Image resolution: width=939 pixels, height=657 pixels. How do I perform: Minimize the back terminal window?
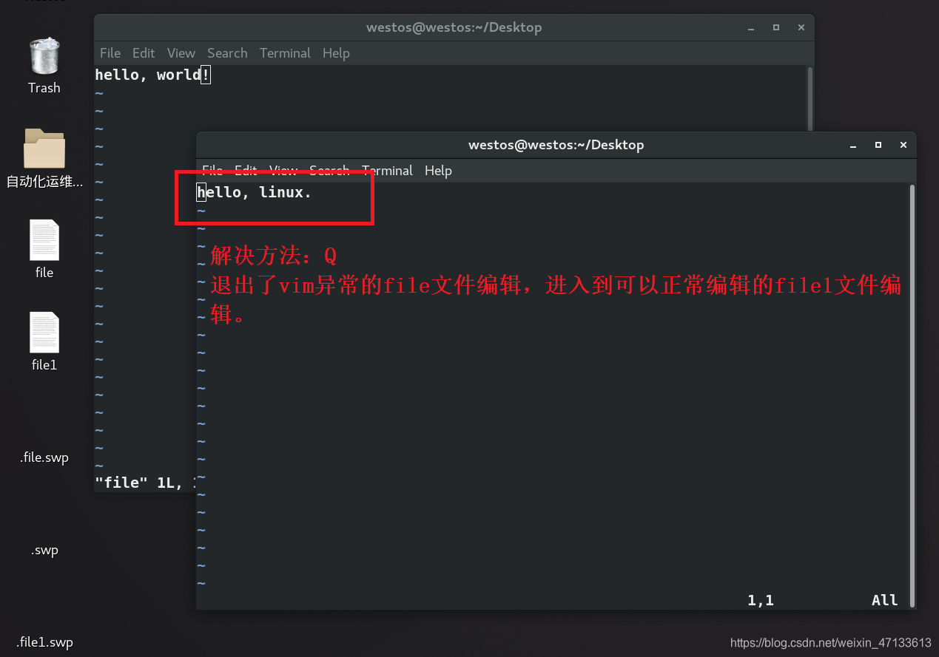coord(752,27)
